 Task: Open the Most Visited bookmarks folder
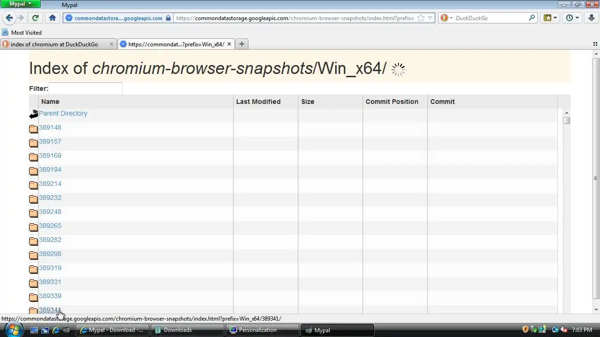coord(22,32)
